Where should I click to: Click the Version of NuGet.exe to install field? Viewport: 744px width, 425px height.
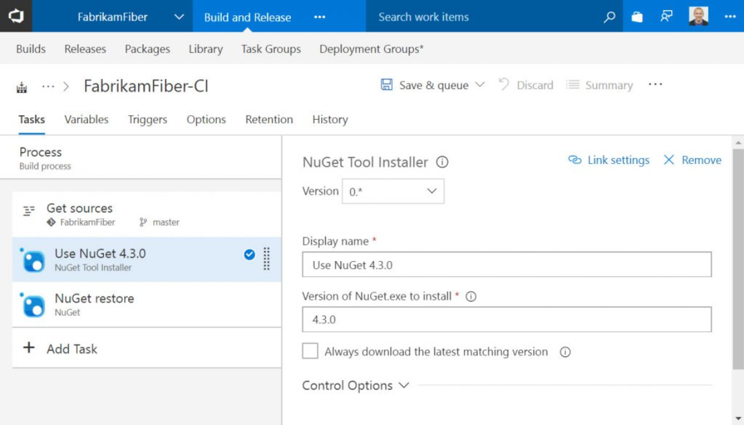507,319
